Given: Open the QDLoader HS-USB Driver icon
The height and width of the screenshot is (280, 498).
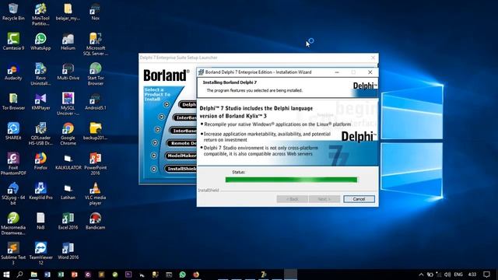Looking at the screenshot, I should (x=40, y=134).
